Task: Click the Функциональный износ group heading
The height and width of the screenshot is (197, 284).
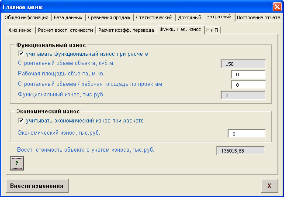Action: (51, 45)
